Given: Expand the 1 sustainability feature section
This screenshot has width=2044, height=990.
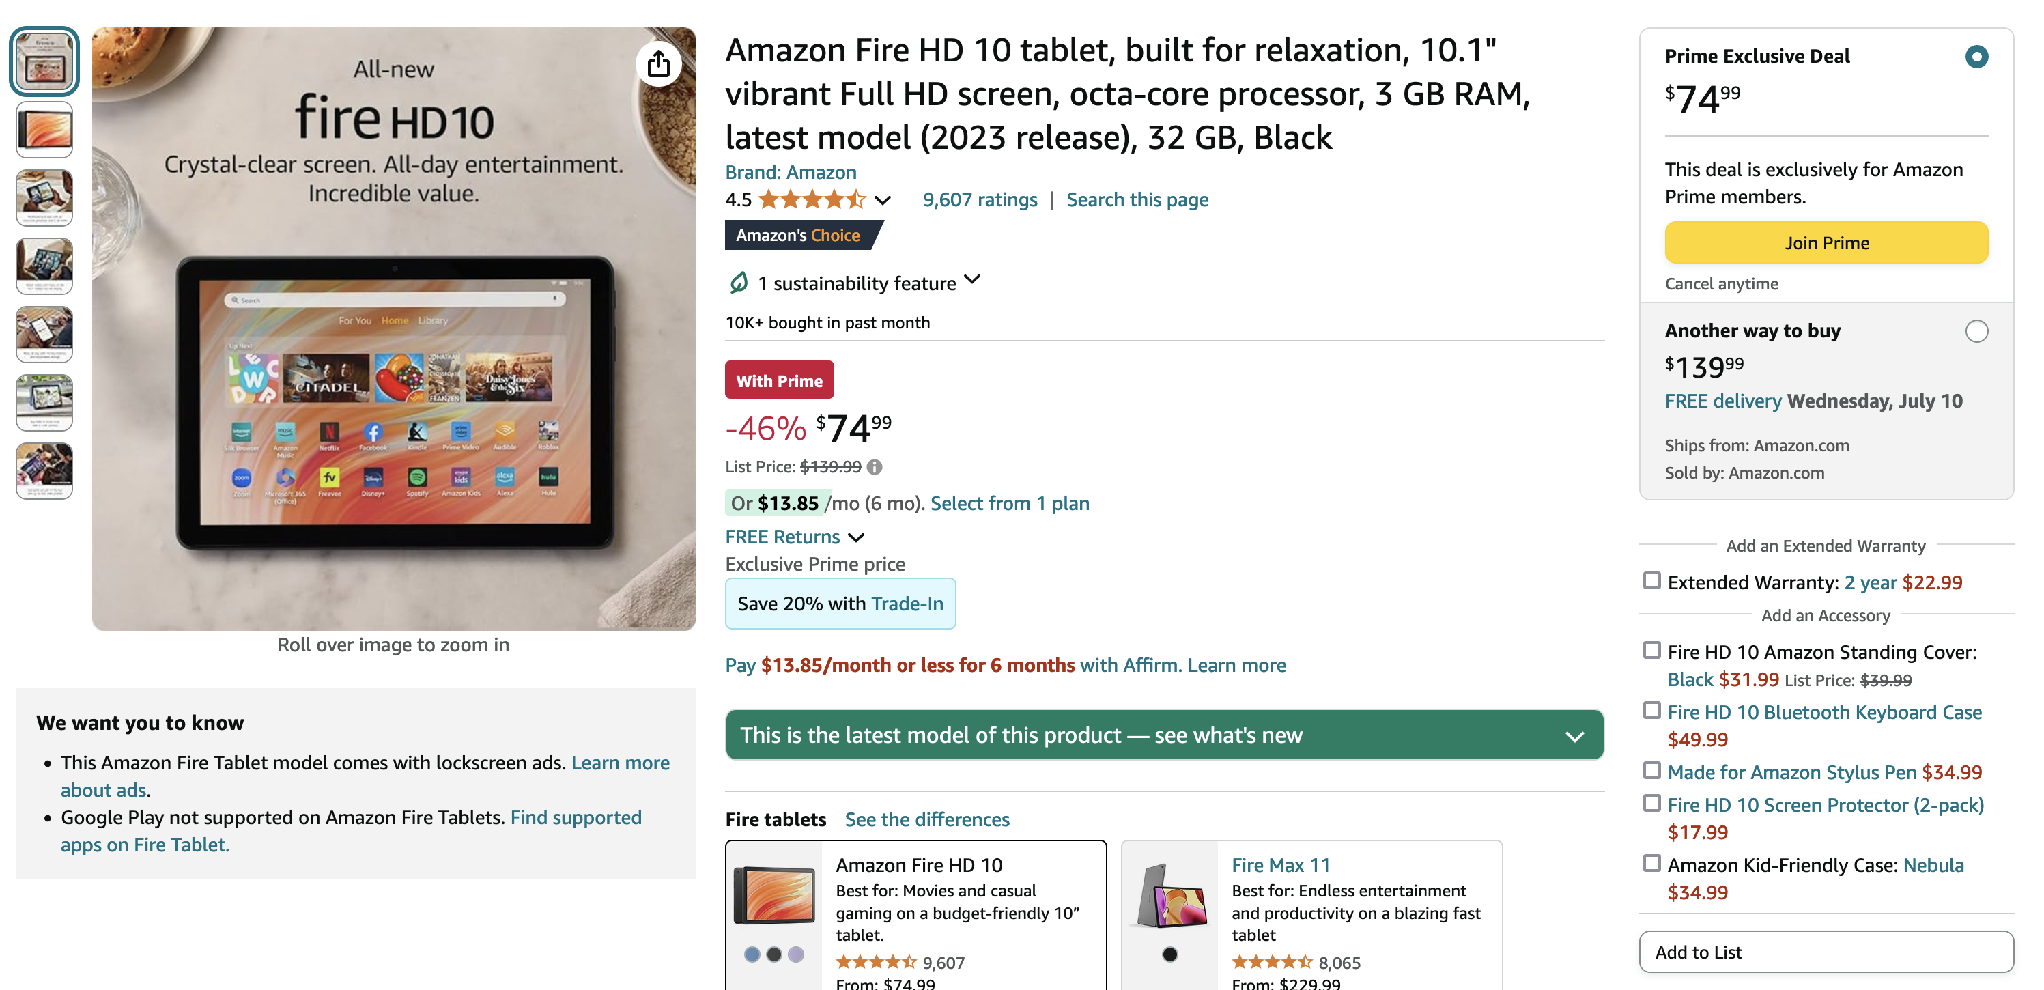Looking at the screenshot, I should click(x=973, y=281).
